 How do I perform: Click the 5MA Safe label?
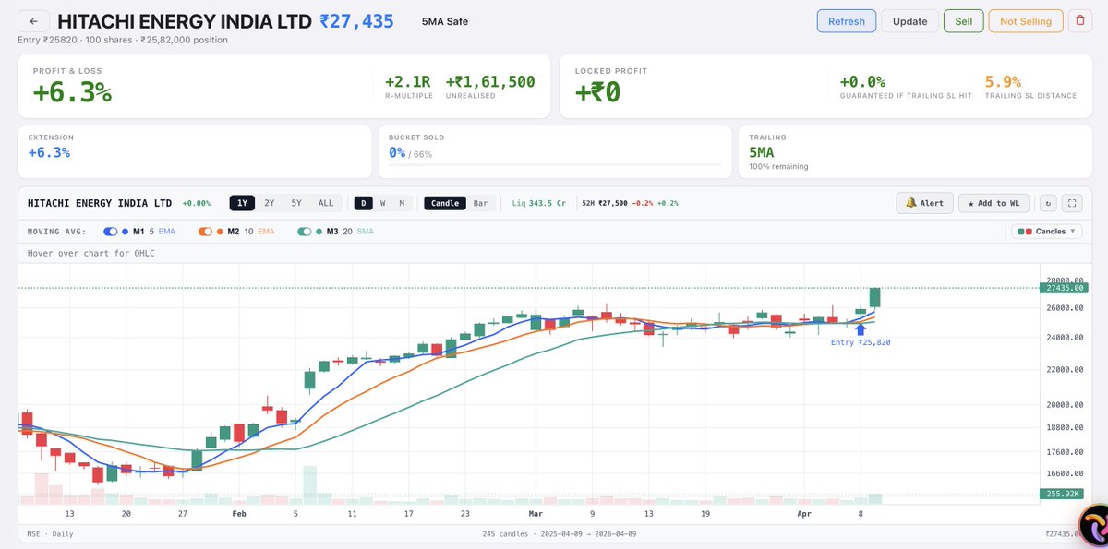click(444, 21)
